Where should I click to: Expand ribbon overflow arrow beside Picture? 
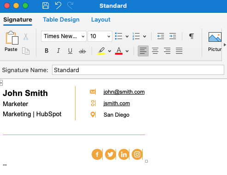[x=225, y=45]
